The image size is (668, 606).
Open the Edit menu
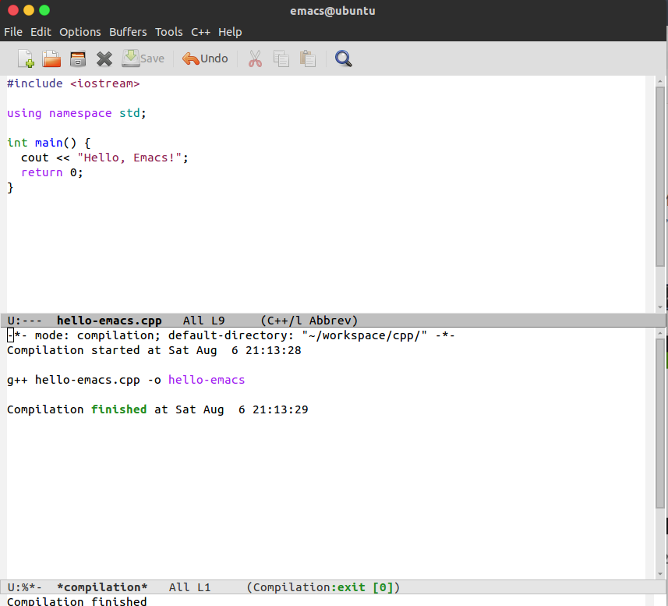(41, 32)
